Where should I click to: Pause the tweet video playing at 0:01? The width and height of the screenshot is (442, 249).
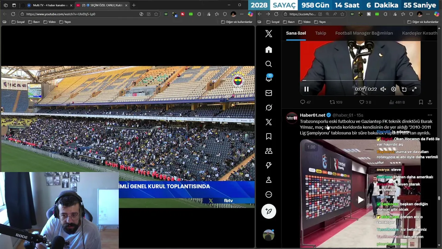(x=306, y=89)
